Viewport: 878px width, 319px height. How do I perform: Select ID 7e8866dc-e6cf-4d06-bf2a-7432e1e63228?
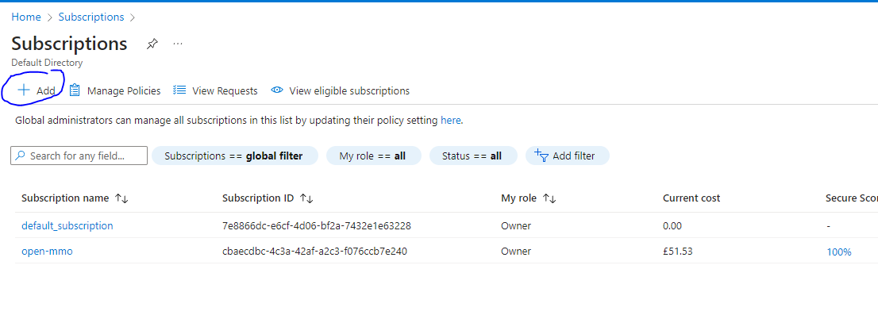[317, 226]
